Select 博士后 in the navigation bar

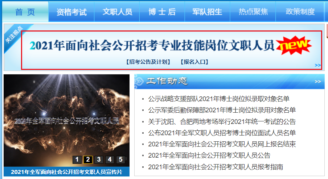click(162, 12)
